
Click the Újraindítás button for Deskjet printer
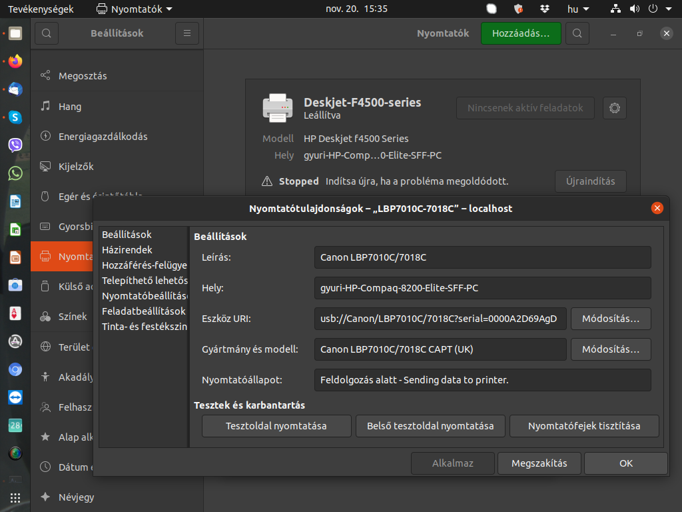(x=590, y=181)
